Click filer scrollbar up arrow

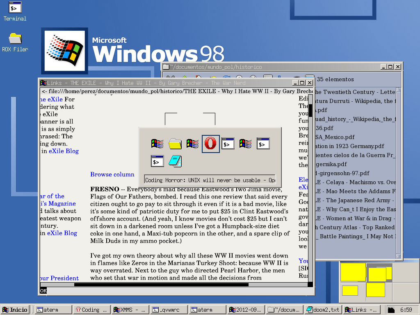pyautogui.click(x=398, y=90)
